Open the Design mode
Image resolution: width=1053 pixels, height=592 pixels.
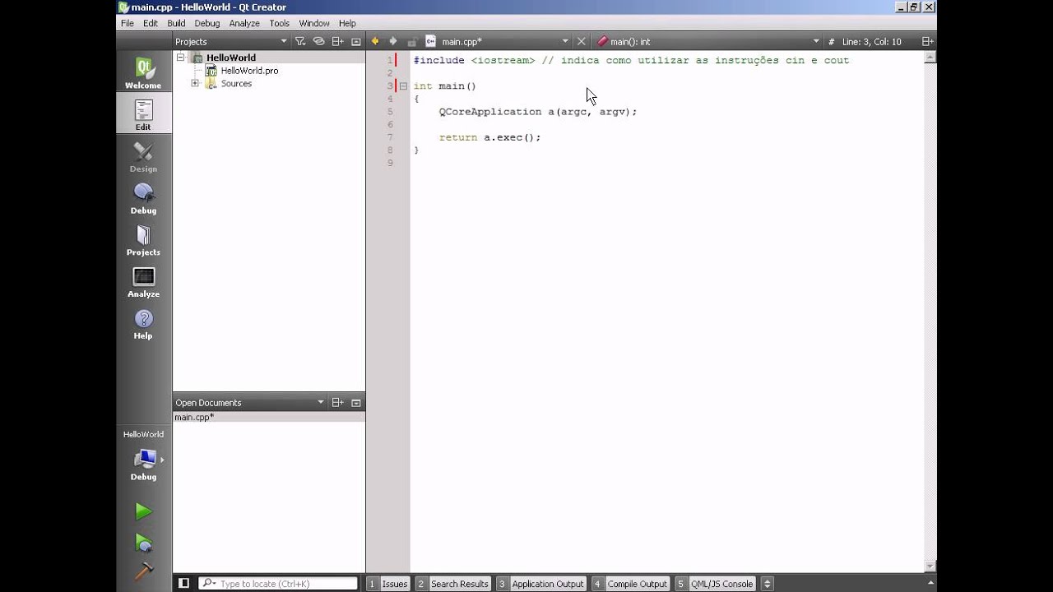(143, 156)
